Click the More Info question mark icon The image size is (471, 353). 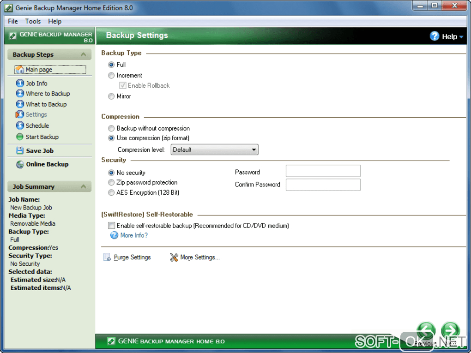pyautogui.click(x=114, y=235)
